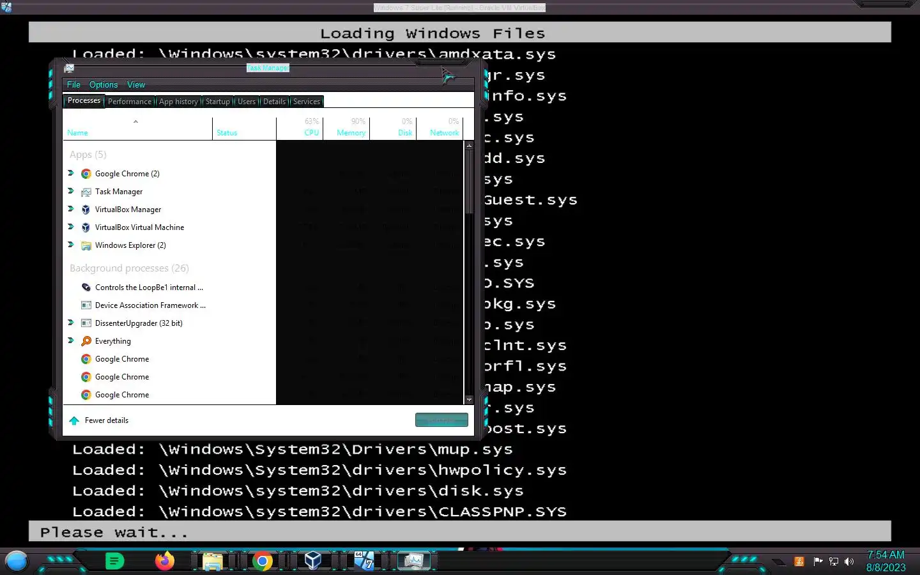Image resolution: width=920 pixels, height=575 pixels.
Task: Expand the Windows Explorer (2) group
Action: click(x=71, y=245)
